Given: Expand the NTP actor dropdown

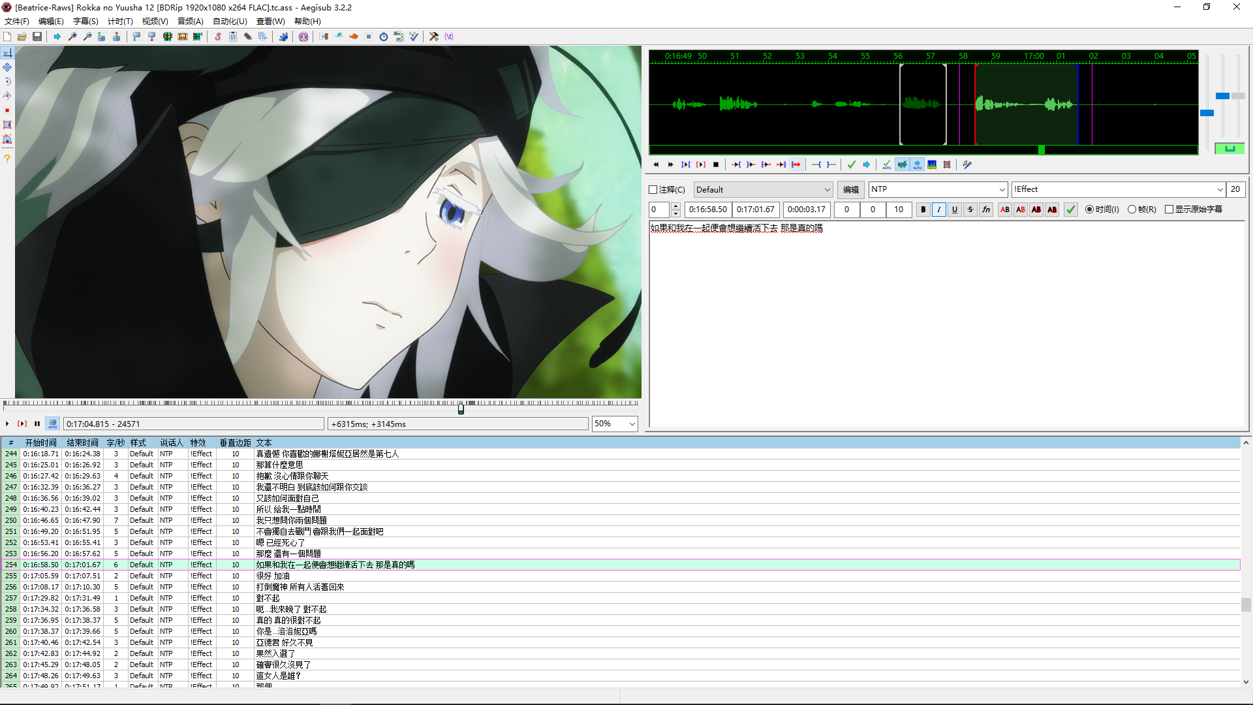Looking at the screenshot, I should (1002, 189).
